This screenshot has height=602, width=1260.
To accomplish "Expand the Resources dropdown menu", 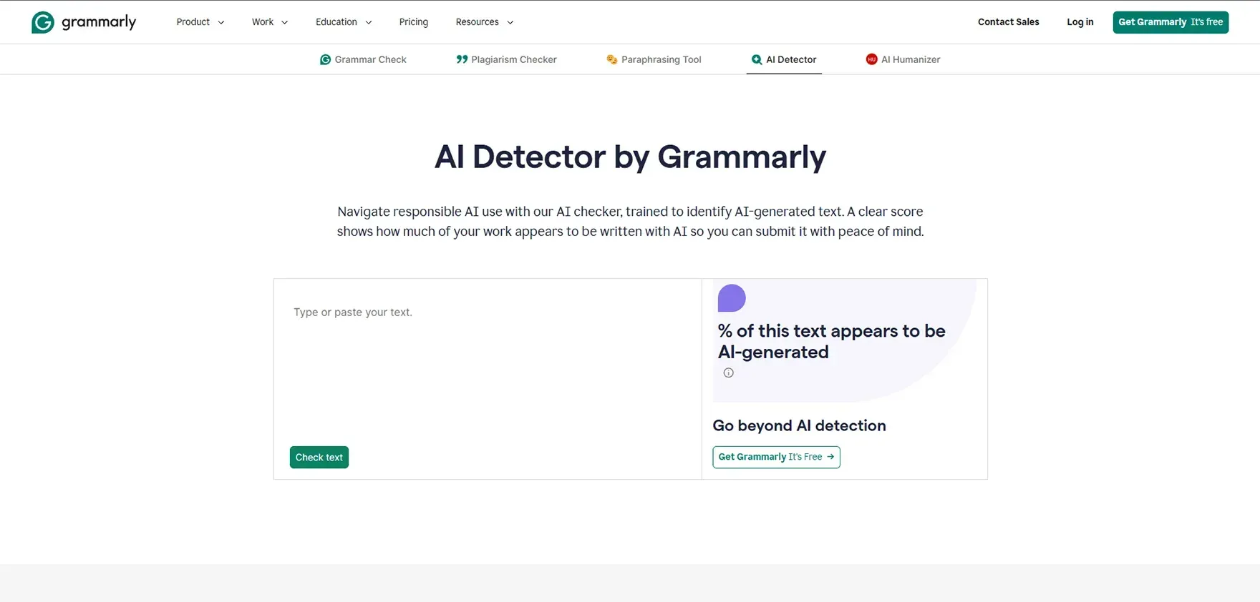I will pos(485,22).
